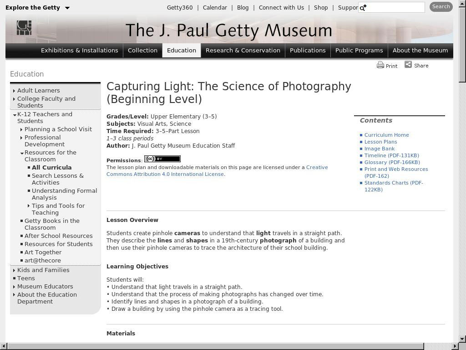The width and height of the screenshot is (466, 350).
Task: Open Resources for Students
Action: coord(59,244)
